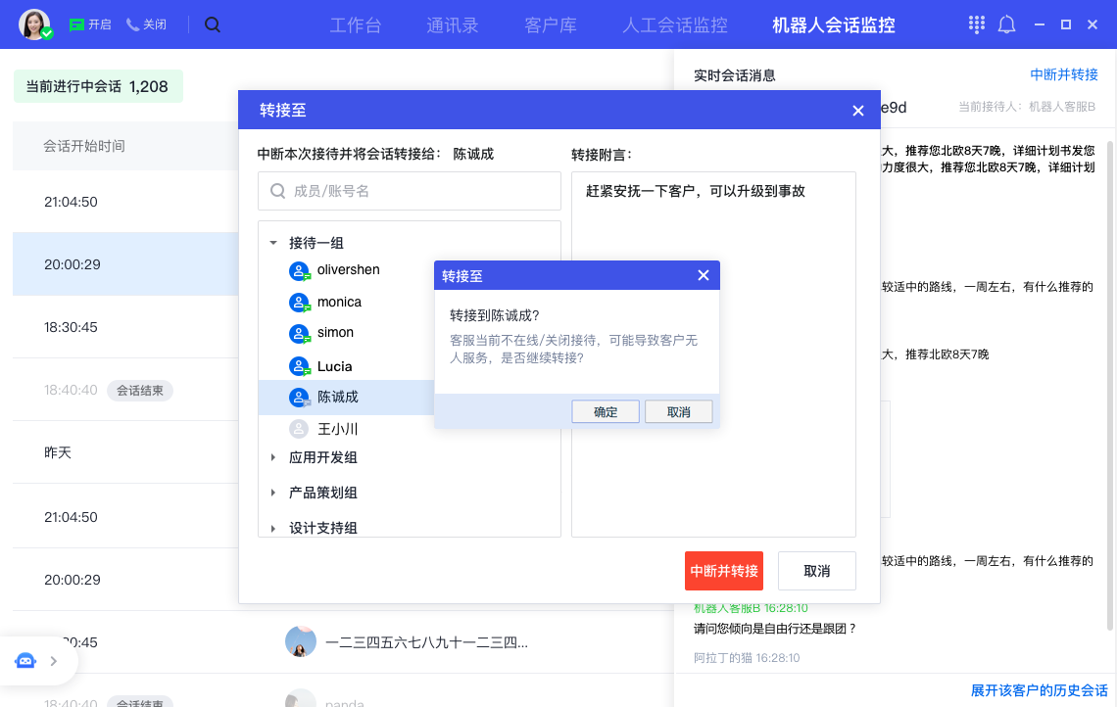Confirm the transfer with 确定
This screenshot has height=707, width=1117.
click(606, 412)
